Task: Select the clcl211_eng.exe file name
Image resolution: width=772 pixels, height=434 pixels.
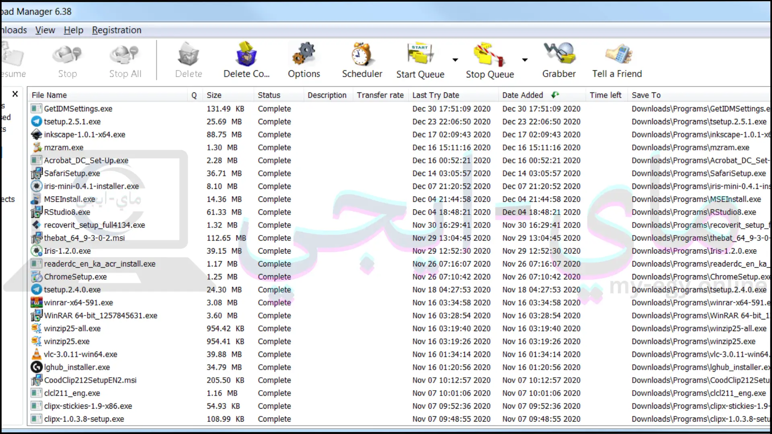Action: click(72, 393)
